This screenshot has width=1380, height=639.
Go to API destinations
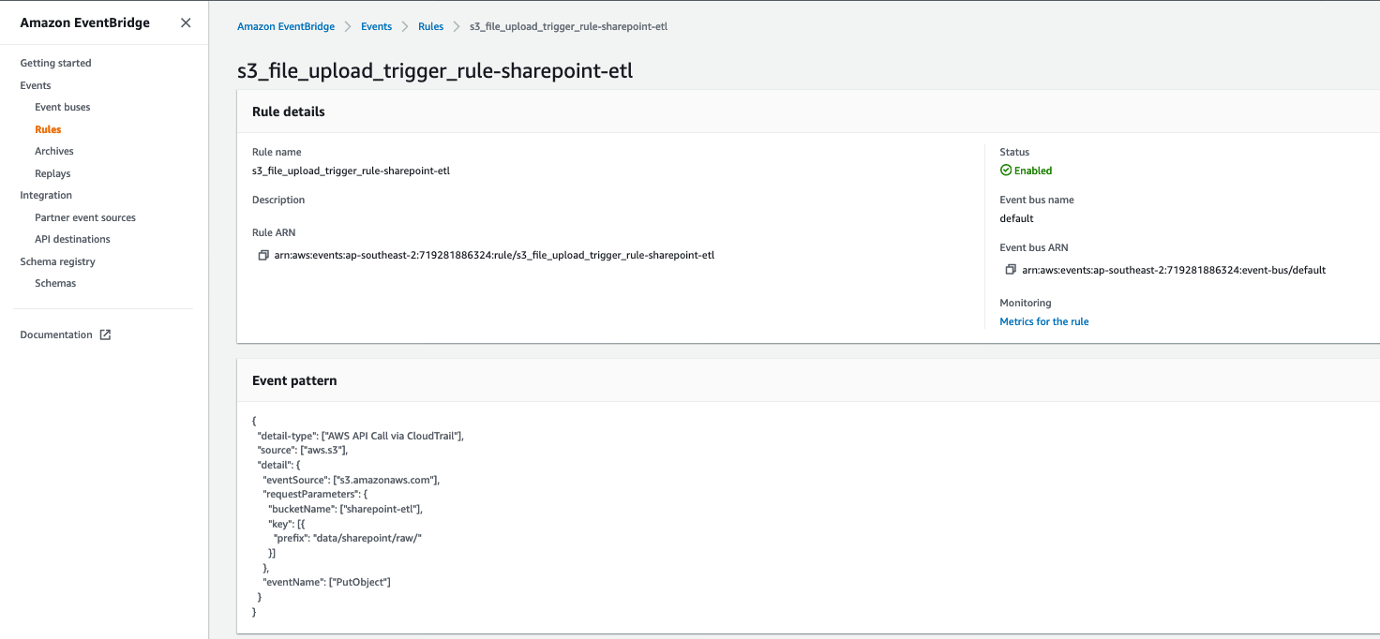[72, 239]
